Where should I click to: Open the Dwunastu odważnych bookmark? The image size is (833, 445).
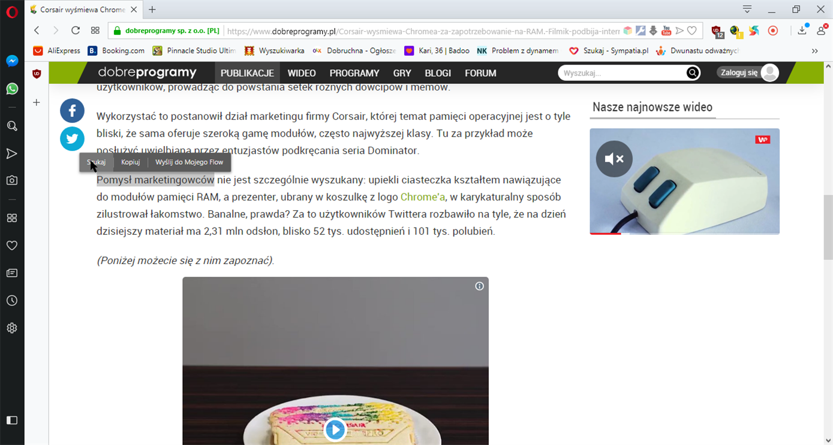point(698,51)
